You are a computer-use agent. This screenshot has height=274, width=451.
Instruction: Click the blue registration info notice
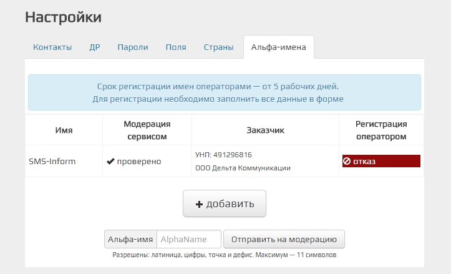coord(225,92)
